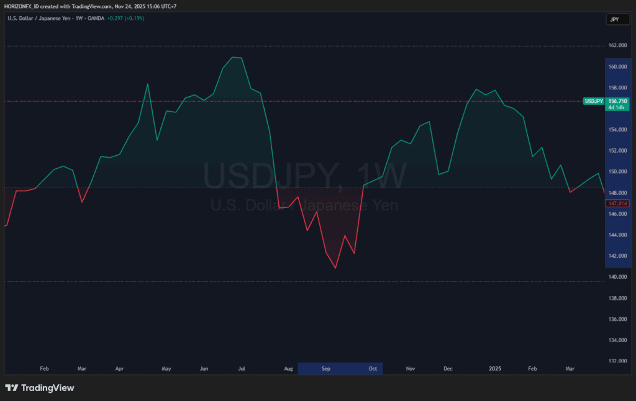Click the 'Feb' month label on time axis
Screen dimensions: 636x401
[x=44, y=368]
